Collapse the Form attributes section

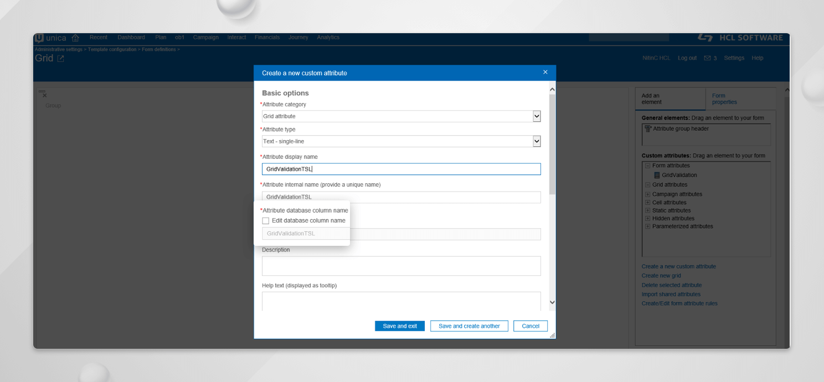[x=647, y=165]
